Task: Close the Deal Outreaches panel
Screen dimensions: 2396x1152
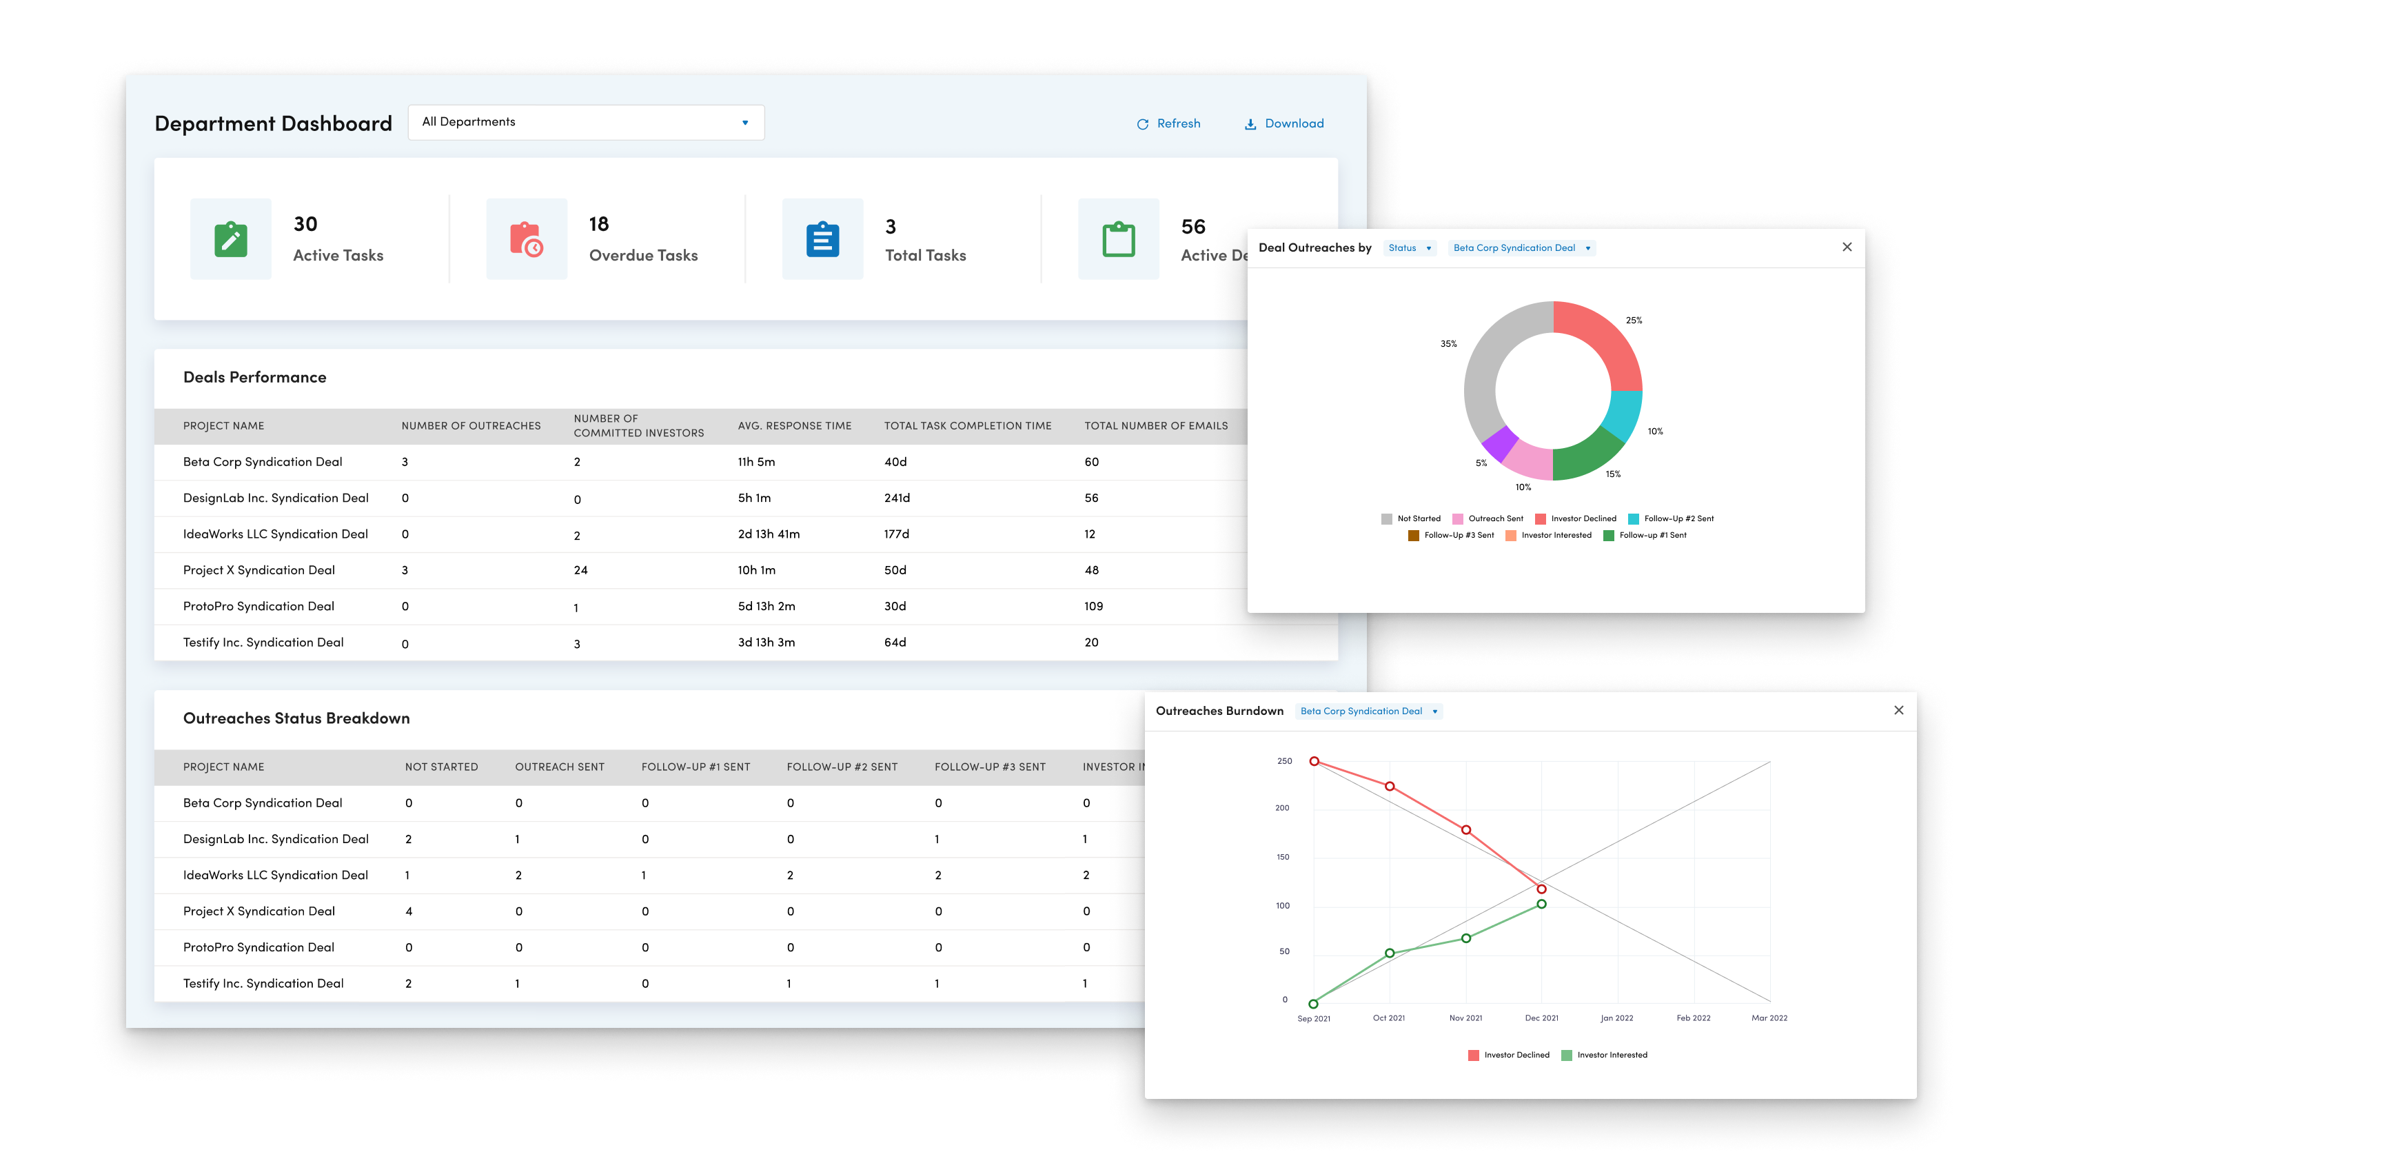Action: point(1847,247)
